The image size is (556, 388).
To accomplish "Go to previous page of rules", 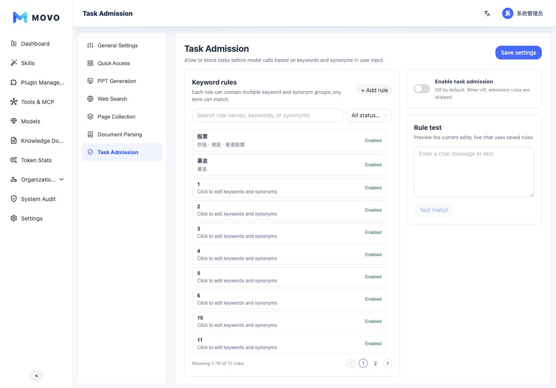I will (351, 363).
